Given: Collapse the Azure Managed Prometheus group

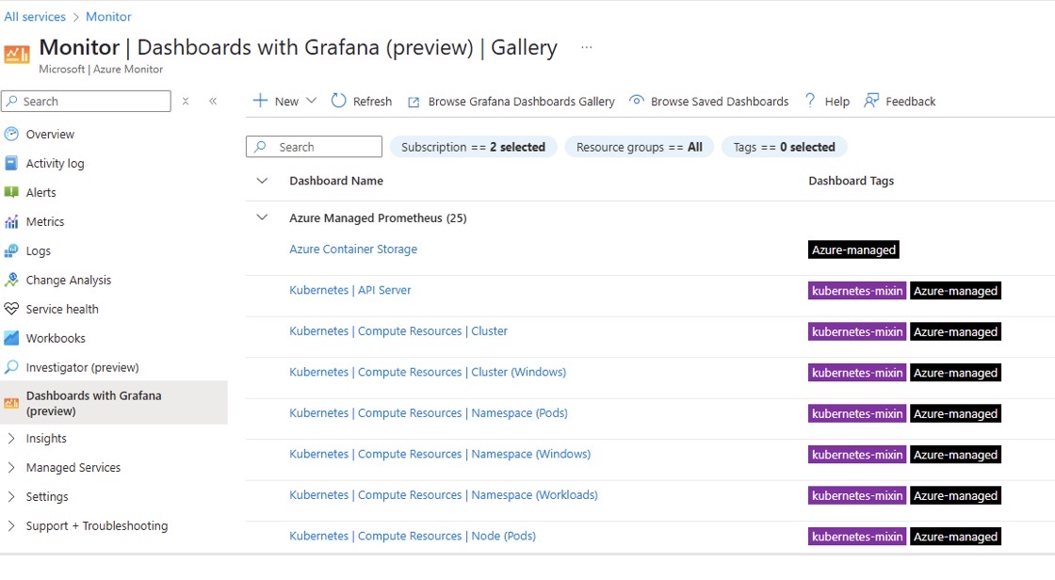Looking at the screenshot, I should pyautogui.click(x=262, y=217).
